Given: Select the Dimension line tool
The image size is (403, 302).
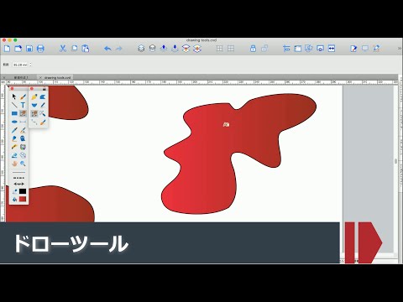Looking at the screenshot, I should point(23,122).
